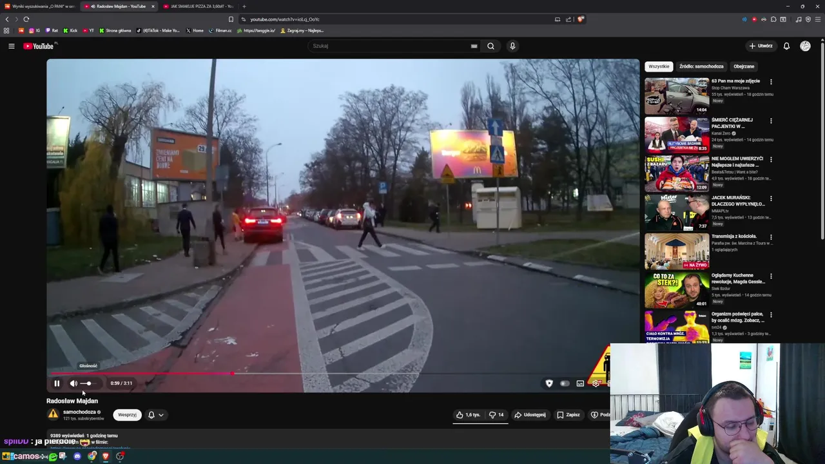Viewport: 825px width, 464px height.
Task: Close the Radosław Majdan browser tab
Action: click(x=153, y=6)
